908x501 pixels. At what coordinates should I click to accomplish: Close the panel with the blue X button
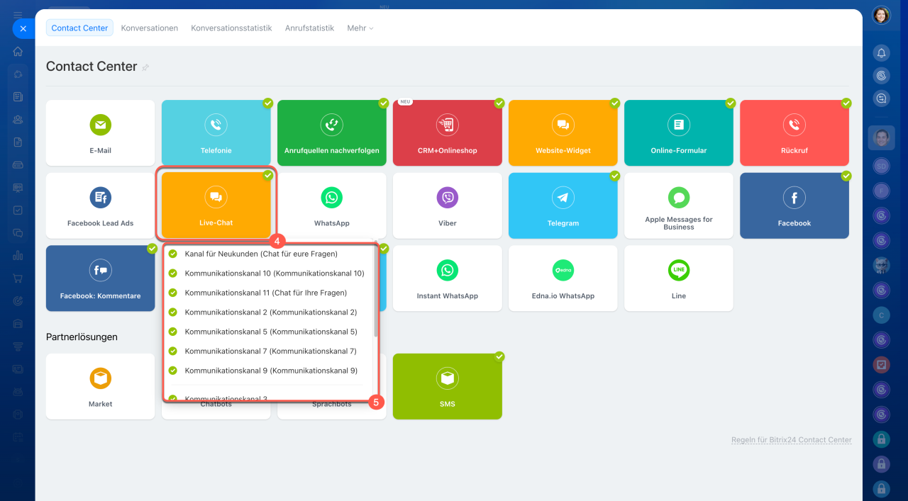pos(23,28)
